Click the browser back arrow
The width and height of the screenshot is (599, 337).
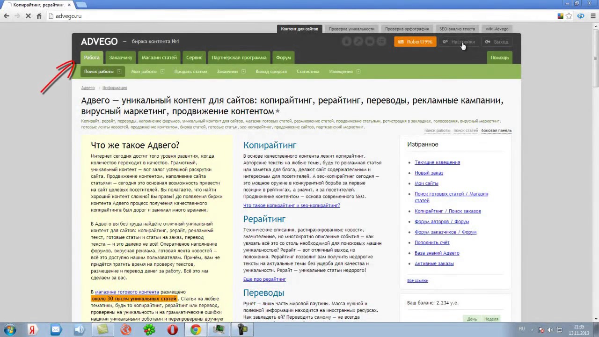click(x=7, y=16)
